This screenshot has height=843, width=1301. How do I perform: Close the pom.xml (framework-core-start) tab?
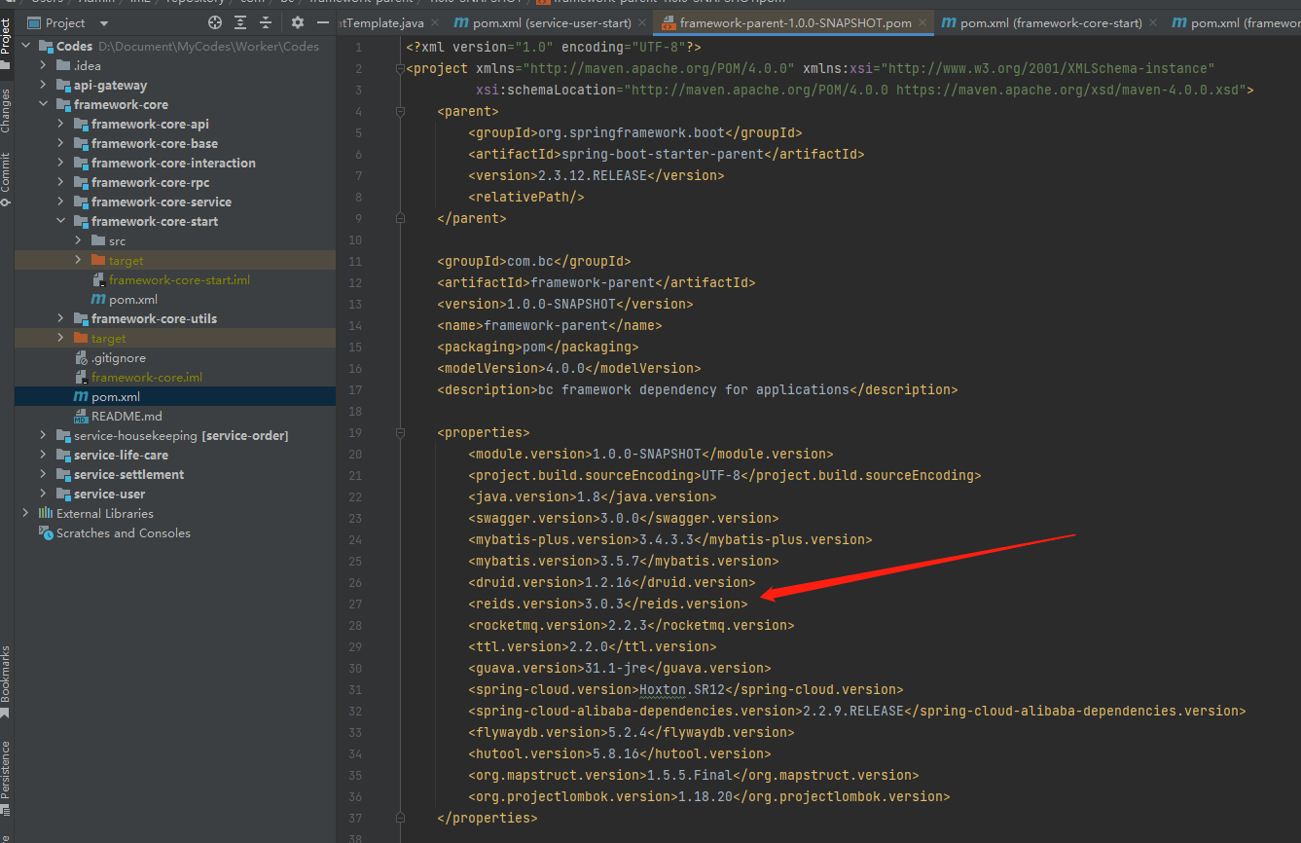click(1153, 22)
